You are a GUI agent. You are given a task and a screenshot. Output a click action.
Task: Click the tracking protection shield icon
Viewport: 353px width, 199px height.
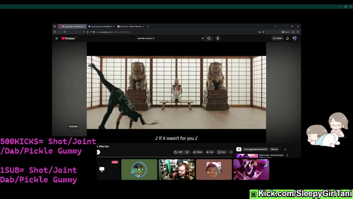[x=84, y=32]
